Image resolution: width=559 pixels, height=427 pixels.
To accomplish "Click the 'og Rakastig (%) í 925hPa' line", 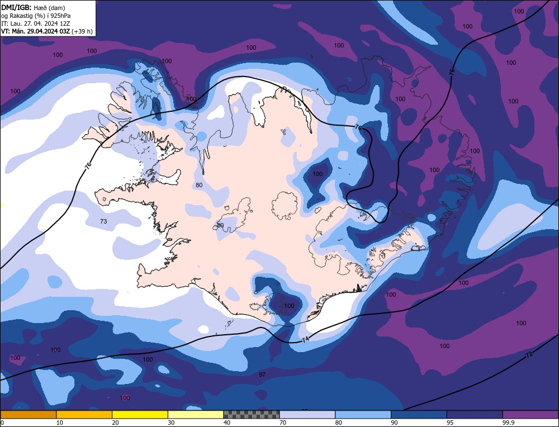I will 36,16.
